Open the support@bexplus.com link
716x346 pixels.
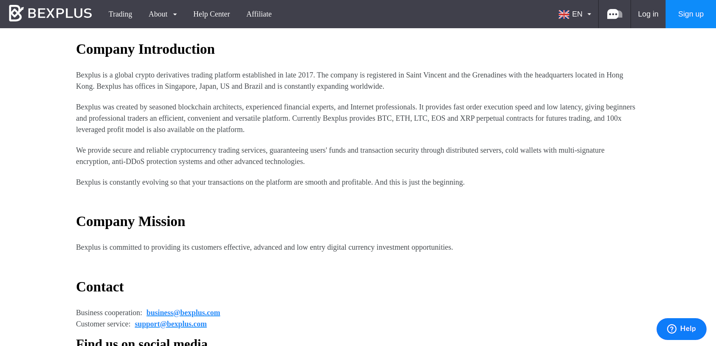click(x=171, y=324)
